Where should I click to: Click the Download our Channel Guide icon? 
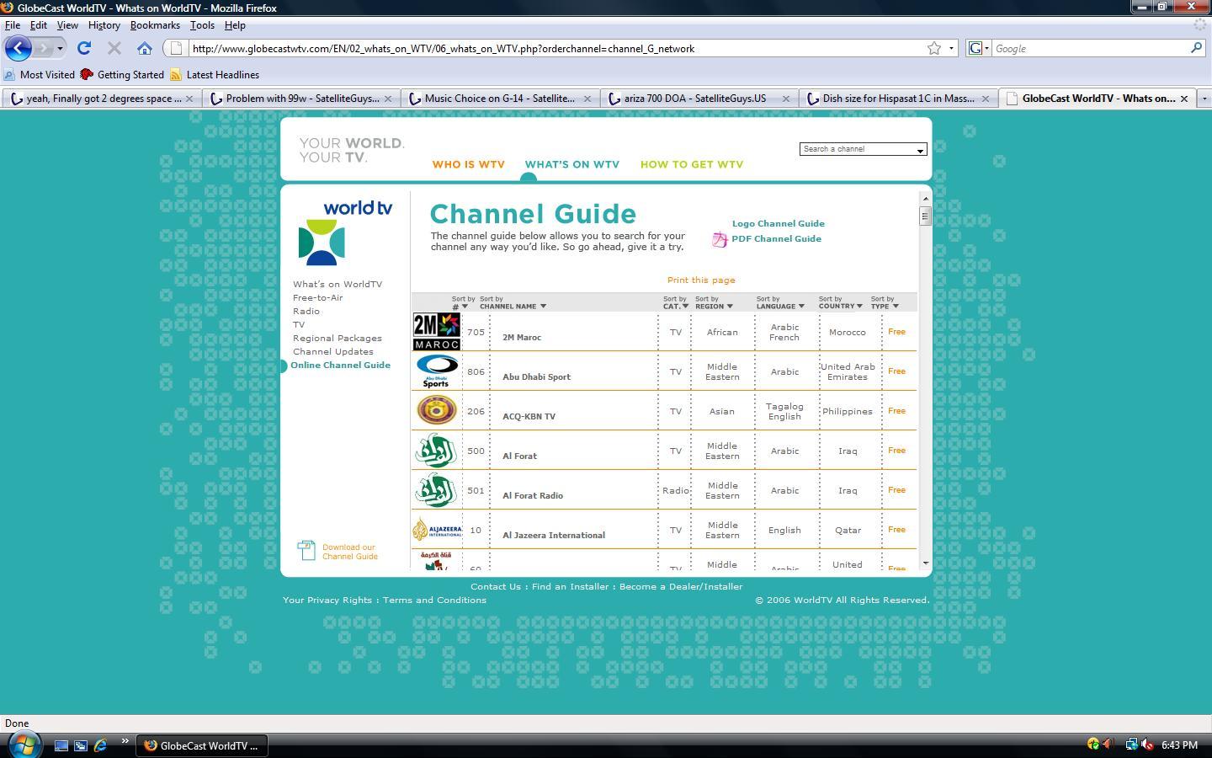306,550
